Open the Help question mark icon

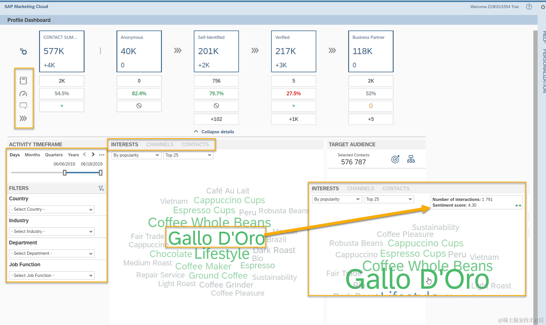[529, 7]
